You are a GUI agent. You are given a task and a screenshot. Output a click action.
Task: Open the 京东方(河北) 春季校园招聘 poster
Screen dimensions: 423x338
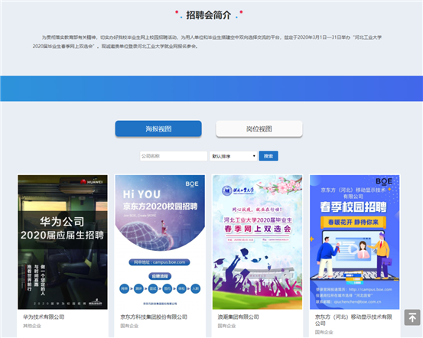(354, 242)
